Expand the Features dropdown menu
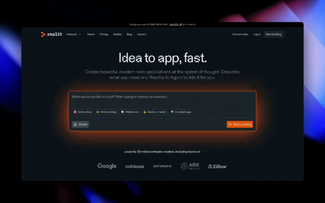 click(74, 34)
